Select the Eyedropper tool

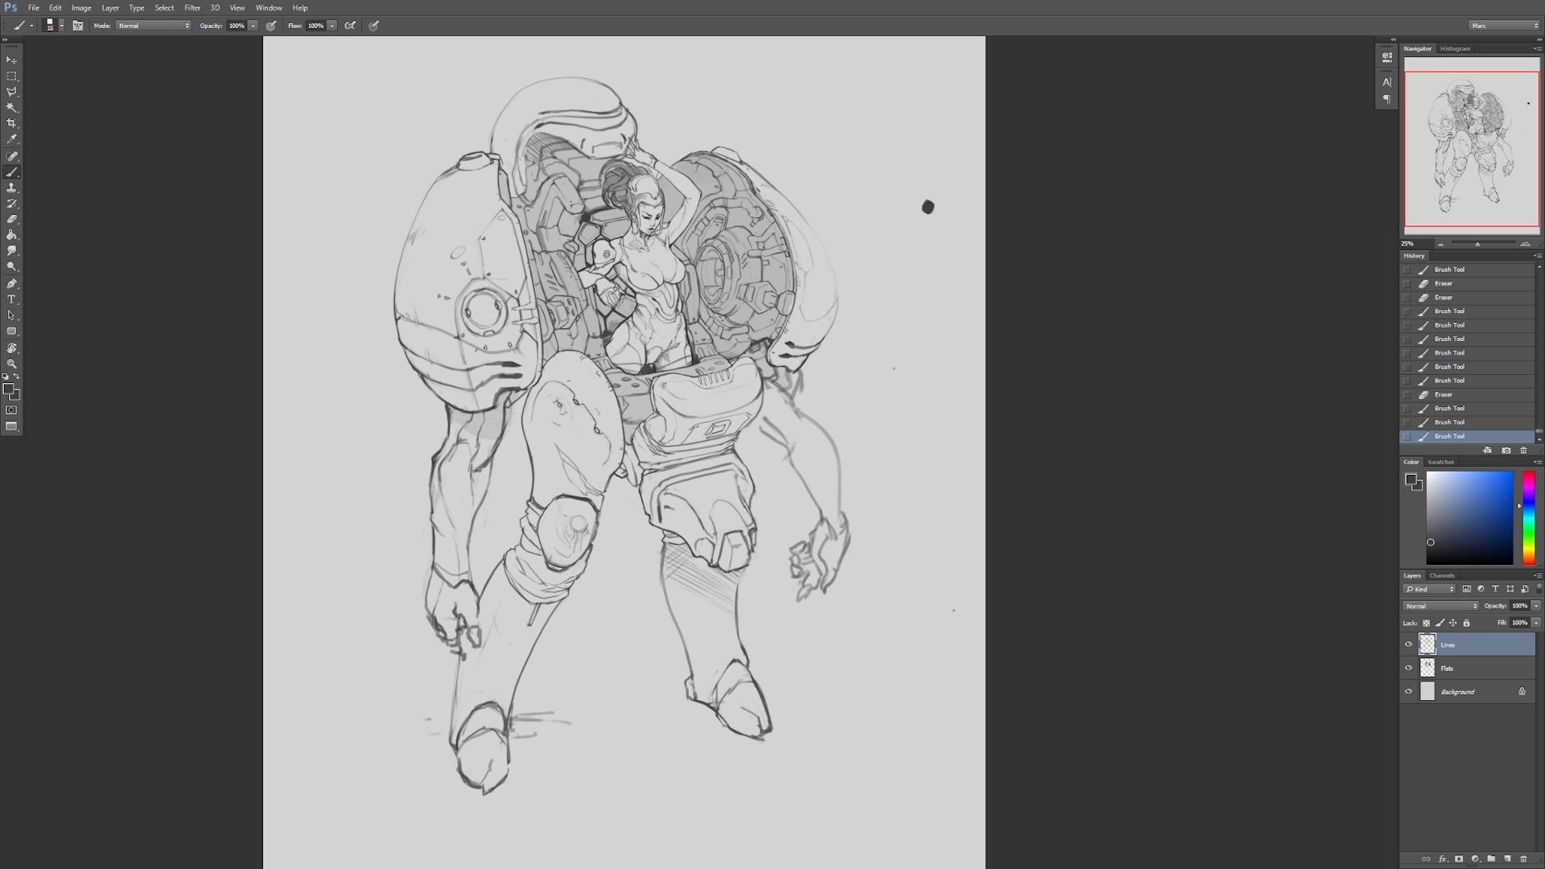point(11,139)
